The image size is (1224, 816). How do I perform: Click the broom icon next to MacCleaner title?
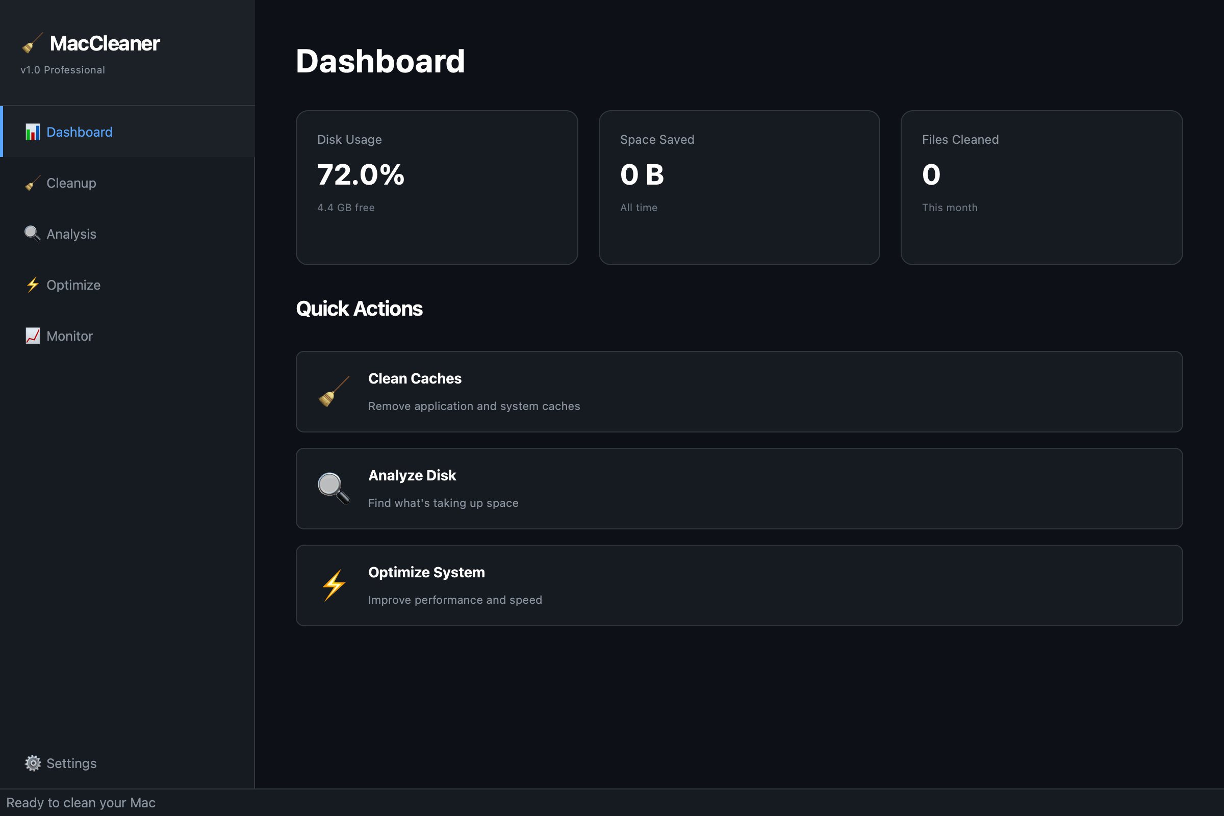click(x=32, y=43)
